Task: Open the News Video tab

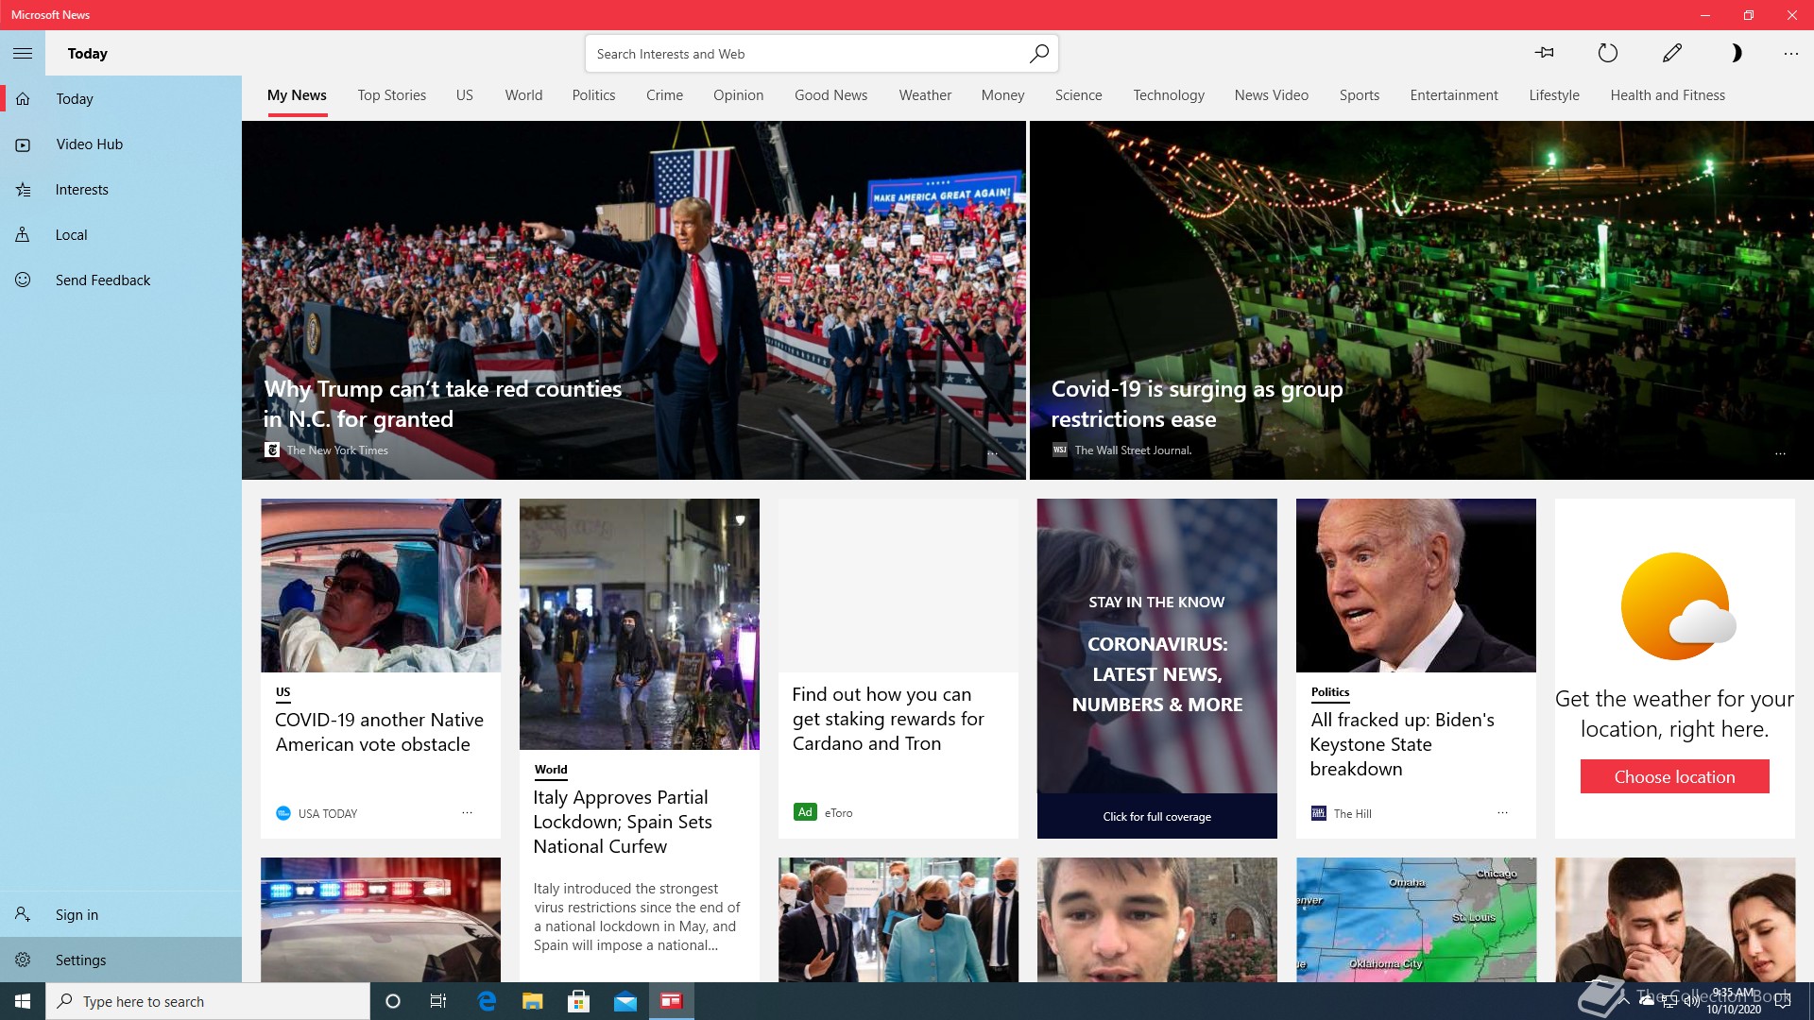Action: tap(1271, 95)
